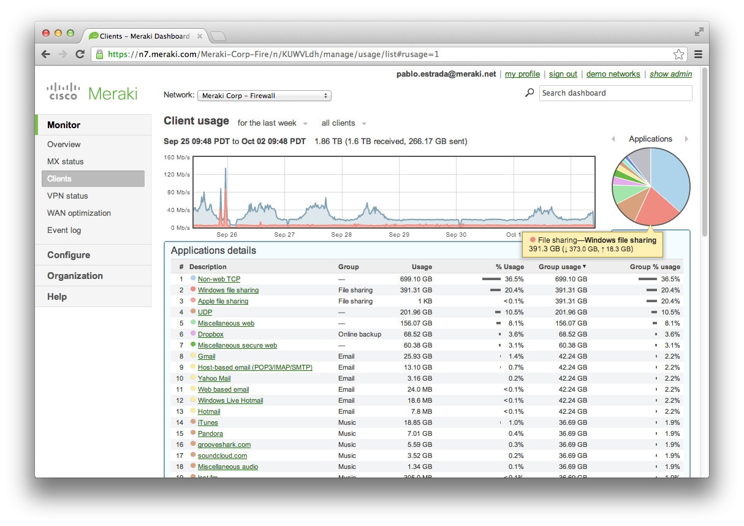Open a new browser tab

pyautogui.click(x=218, y=36)
